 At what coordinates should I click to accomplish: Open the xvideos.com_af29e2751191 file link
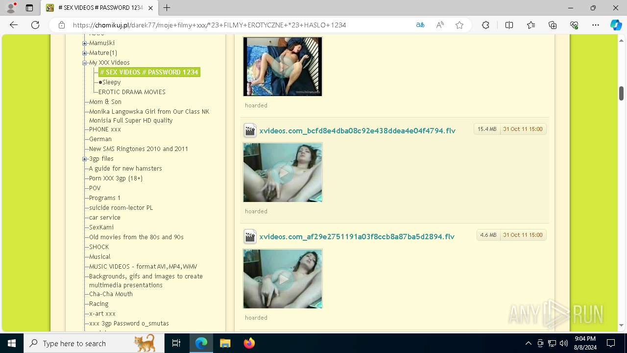pyautogui.click(x=357, y=236)
